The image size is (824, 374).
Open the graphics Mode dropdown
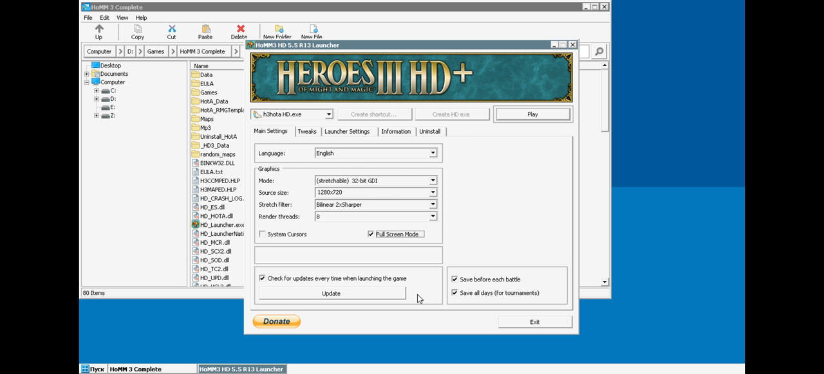(x=433, y=181)
